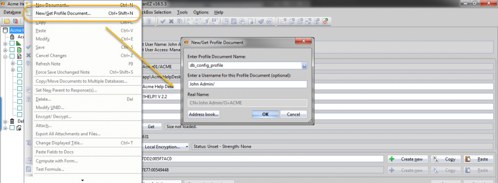The image size is (498, 183).
Task: Click the trash can toolbar icon
Action: (149, 21)
